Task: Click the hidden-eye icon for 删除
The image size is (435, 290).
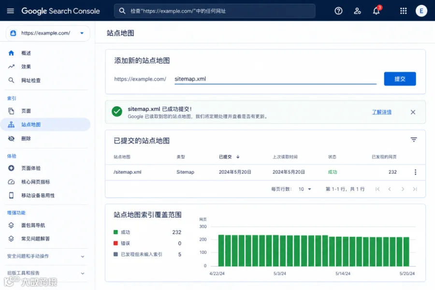Action: pos(11,139)
